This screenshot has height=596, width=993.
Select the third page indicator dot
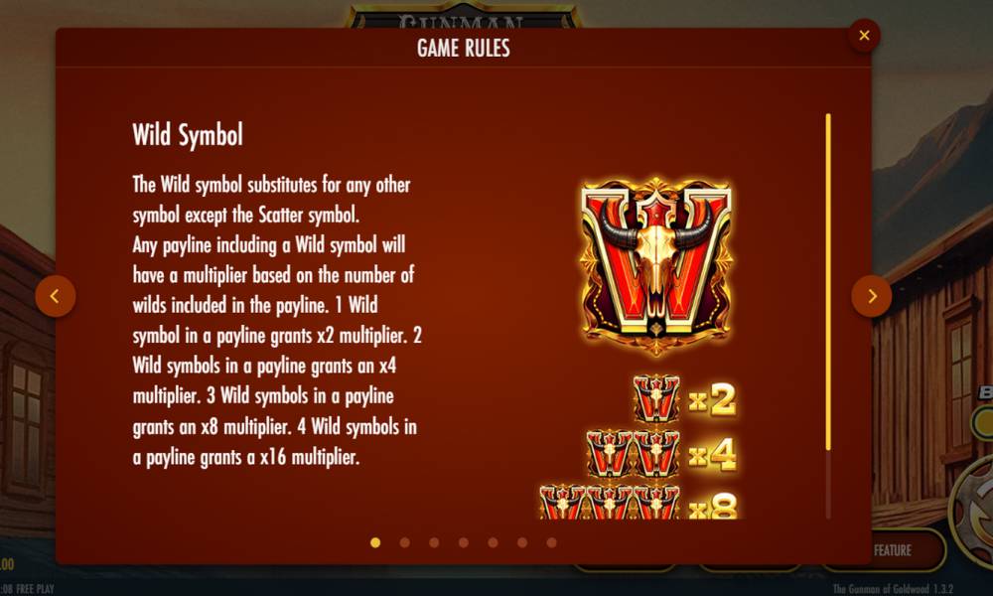[x=434, y=542]
